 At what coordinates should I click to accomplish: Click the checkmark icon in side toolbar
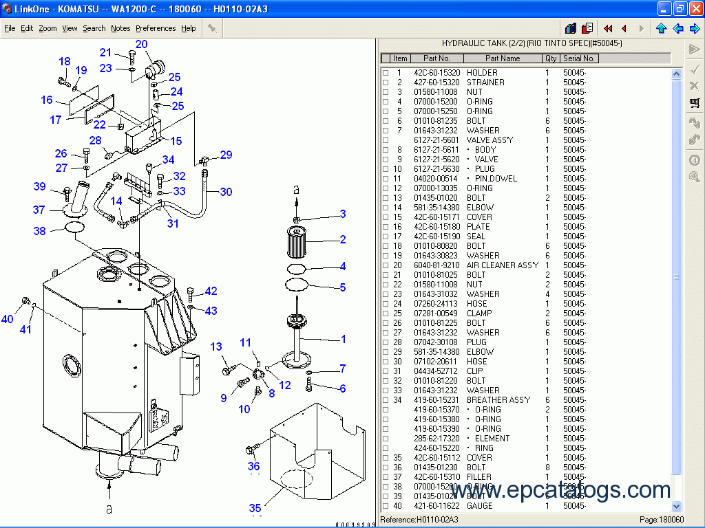coord(694,69)
